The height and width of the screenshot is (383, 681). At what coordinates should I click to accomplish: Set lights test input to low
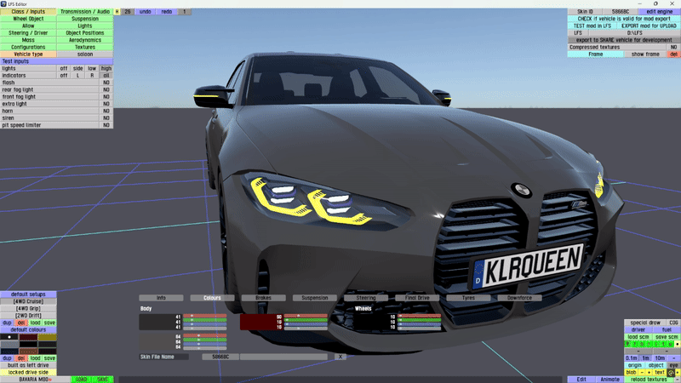[x=92, y=69]
